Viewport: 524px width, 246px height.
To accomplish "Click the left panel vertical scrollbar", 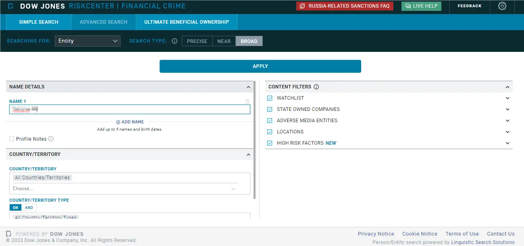I will point(254,140).
